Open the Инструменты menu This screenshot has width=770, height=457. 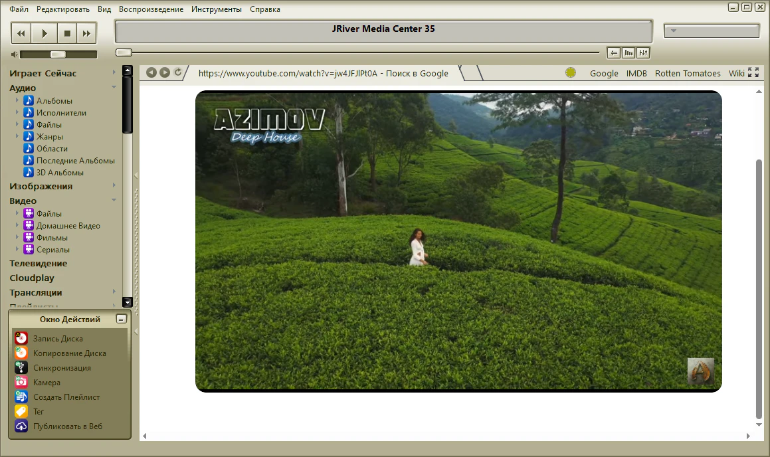click(x=217, y=9)
